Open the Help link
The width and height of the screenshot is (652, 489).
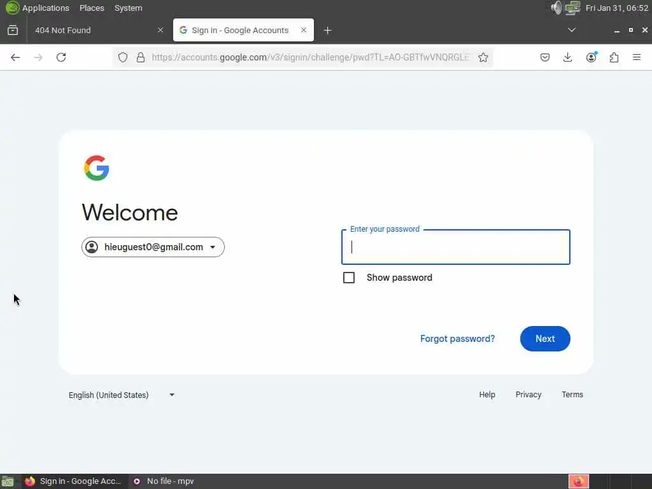(487, 394)
